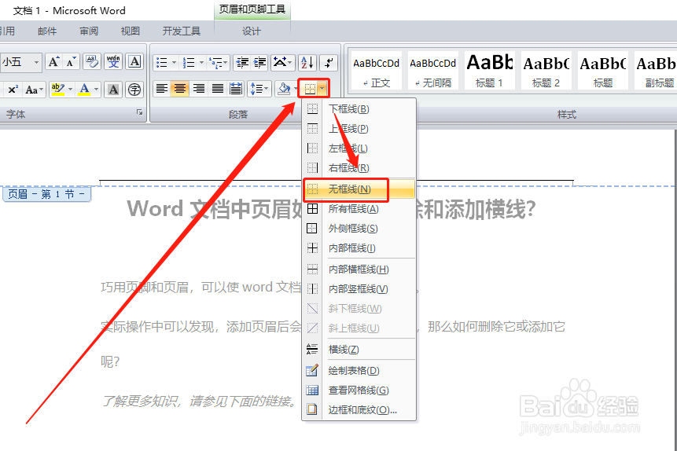The image size is (677, 451).
Task: Choose 左框线(L) menu item
Action: click(x=359, y=148)
